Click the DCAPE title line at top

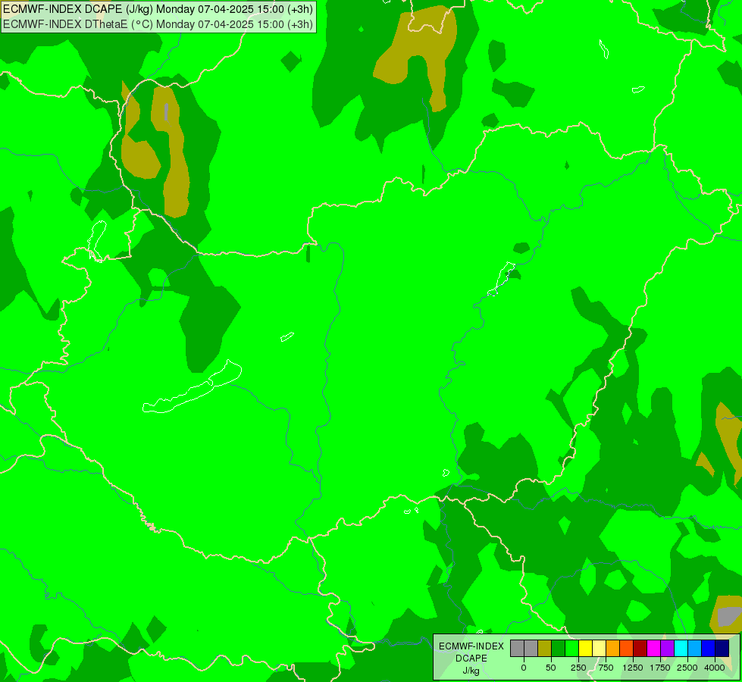(158, 9)
